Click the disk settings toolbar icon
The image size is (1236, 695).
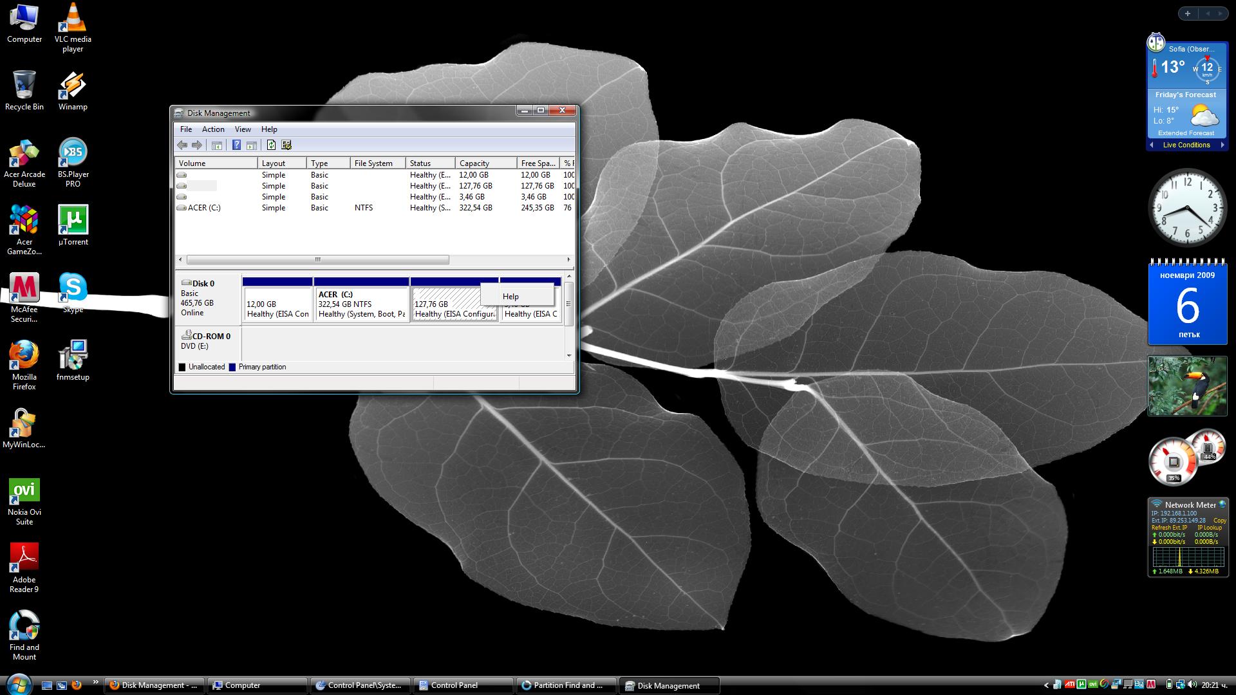coord(286,145)
